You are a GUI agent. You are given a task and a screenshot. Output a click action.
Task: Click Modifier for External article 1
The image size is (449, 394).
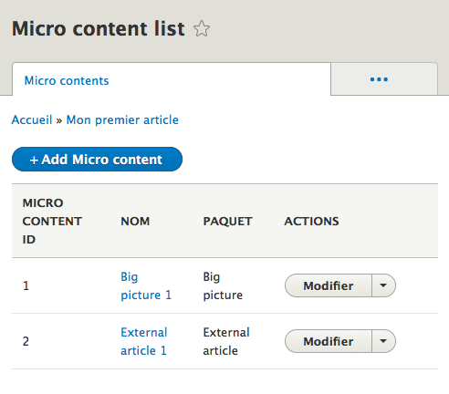(329, 341)
